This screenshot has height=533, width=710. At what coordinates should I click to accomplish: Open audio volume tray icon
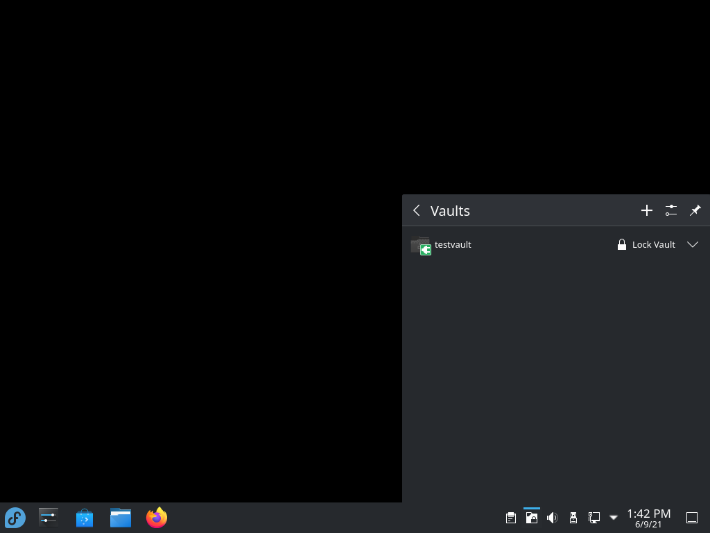[x=553, y=518]
